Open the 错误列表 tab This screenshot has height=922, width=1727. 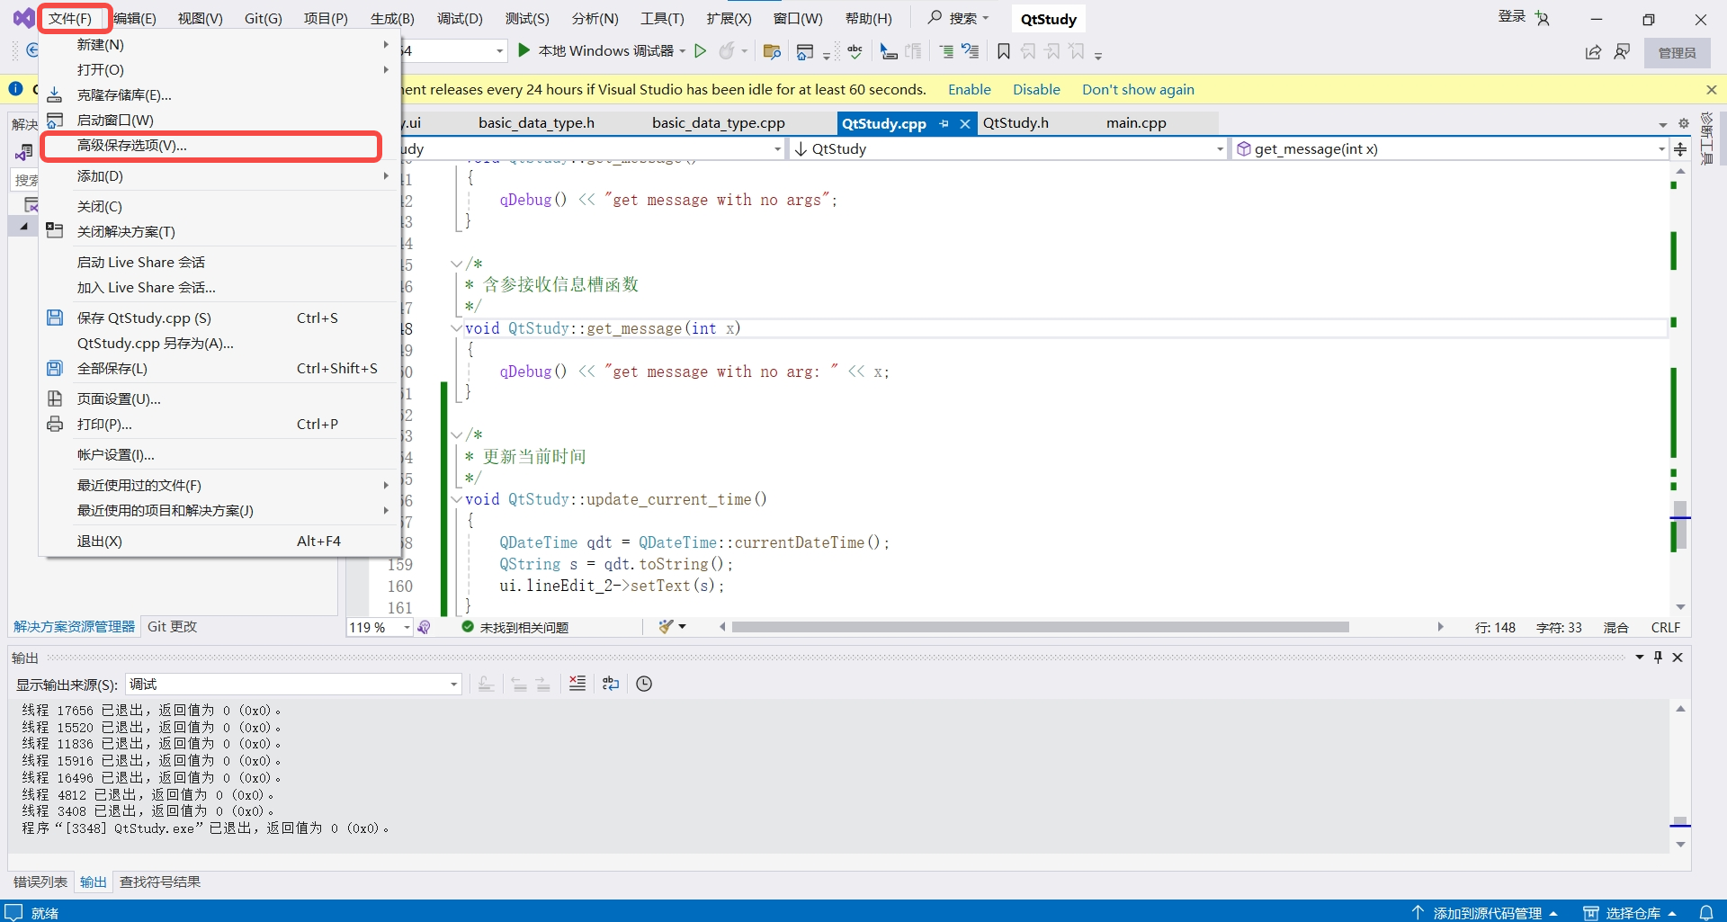pyautogui.click(x=40, y=882)
